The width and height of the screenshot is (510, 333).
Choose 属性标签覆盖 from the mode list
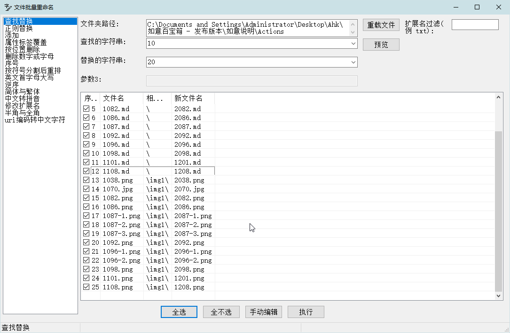26,42
